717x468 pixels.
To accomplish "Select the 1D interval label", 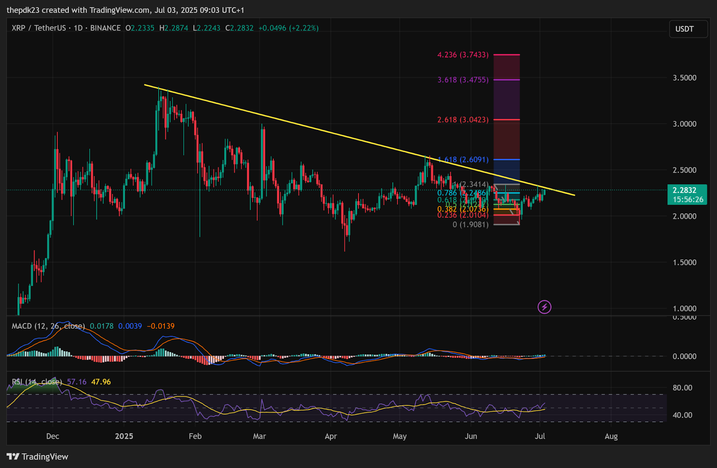I will click(x=78, y=28).
